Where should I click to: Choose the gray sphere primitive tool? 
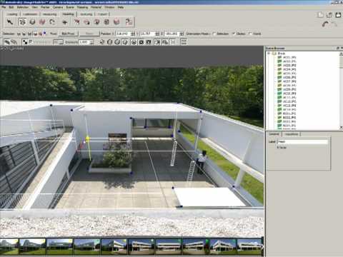pos(32,22)
